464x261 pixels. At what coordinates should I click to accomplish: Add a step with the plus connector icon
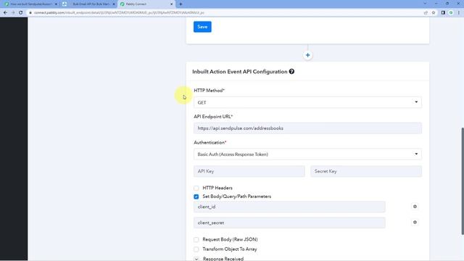coord(307,55)
